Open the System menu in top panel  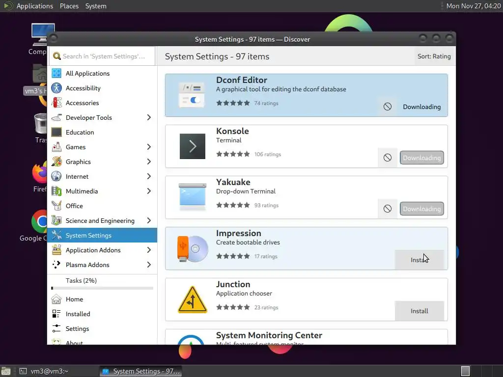[x=96, y=6]
